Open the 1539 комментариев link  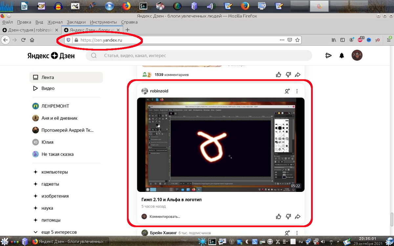[172, 75]
